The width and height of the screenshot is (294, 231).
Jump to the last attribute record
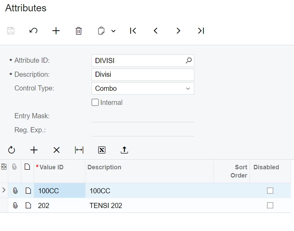click(x=201, y=31)
